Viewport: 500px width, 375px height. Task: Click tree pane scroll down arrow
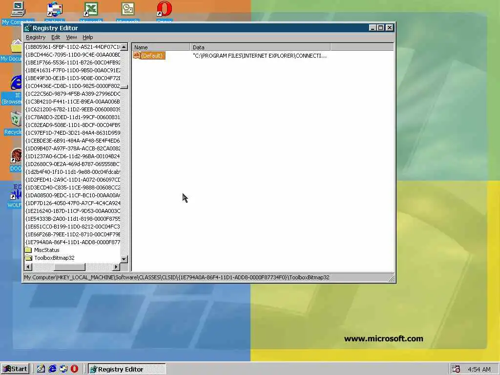pyautogui.click(x=124, y=259)
